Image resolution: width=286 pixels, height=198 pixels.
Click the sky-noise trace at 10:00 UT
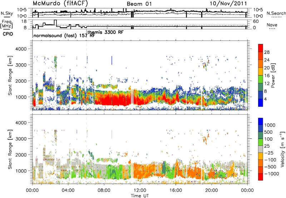tap(122, 12)
